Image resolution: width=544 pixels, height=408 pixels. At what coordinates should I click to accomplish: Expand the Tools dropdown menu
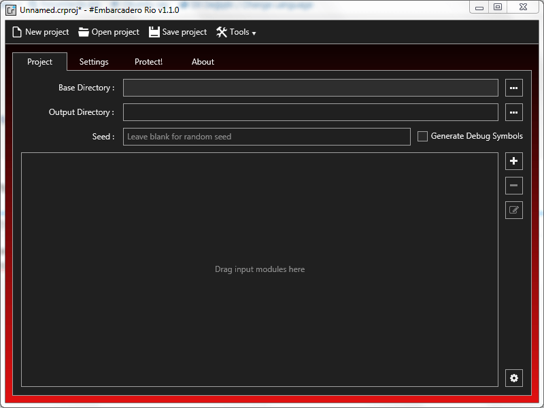point(236,32)
